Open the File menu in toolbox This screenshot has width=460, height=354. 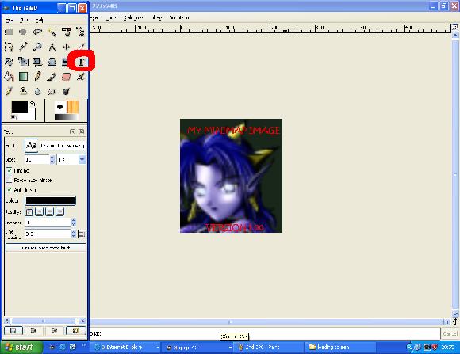coord(10,20)
